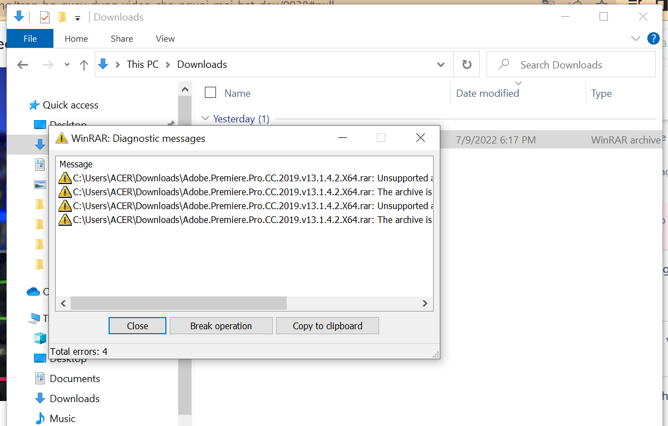Open the Customize Quick Access Toolbar dropdown
The width and height of the screenshot is (668, 426).
[x=78, y=18]
